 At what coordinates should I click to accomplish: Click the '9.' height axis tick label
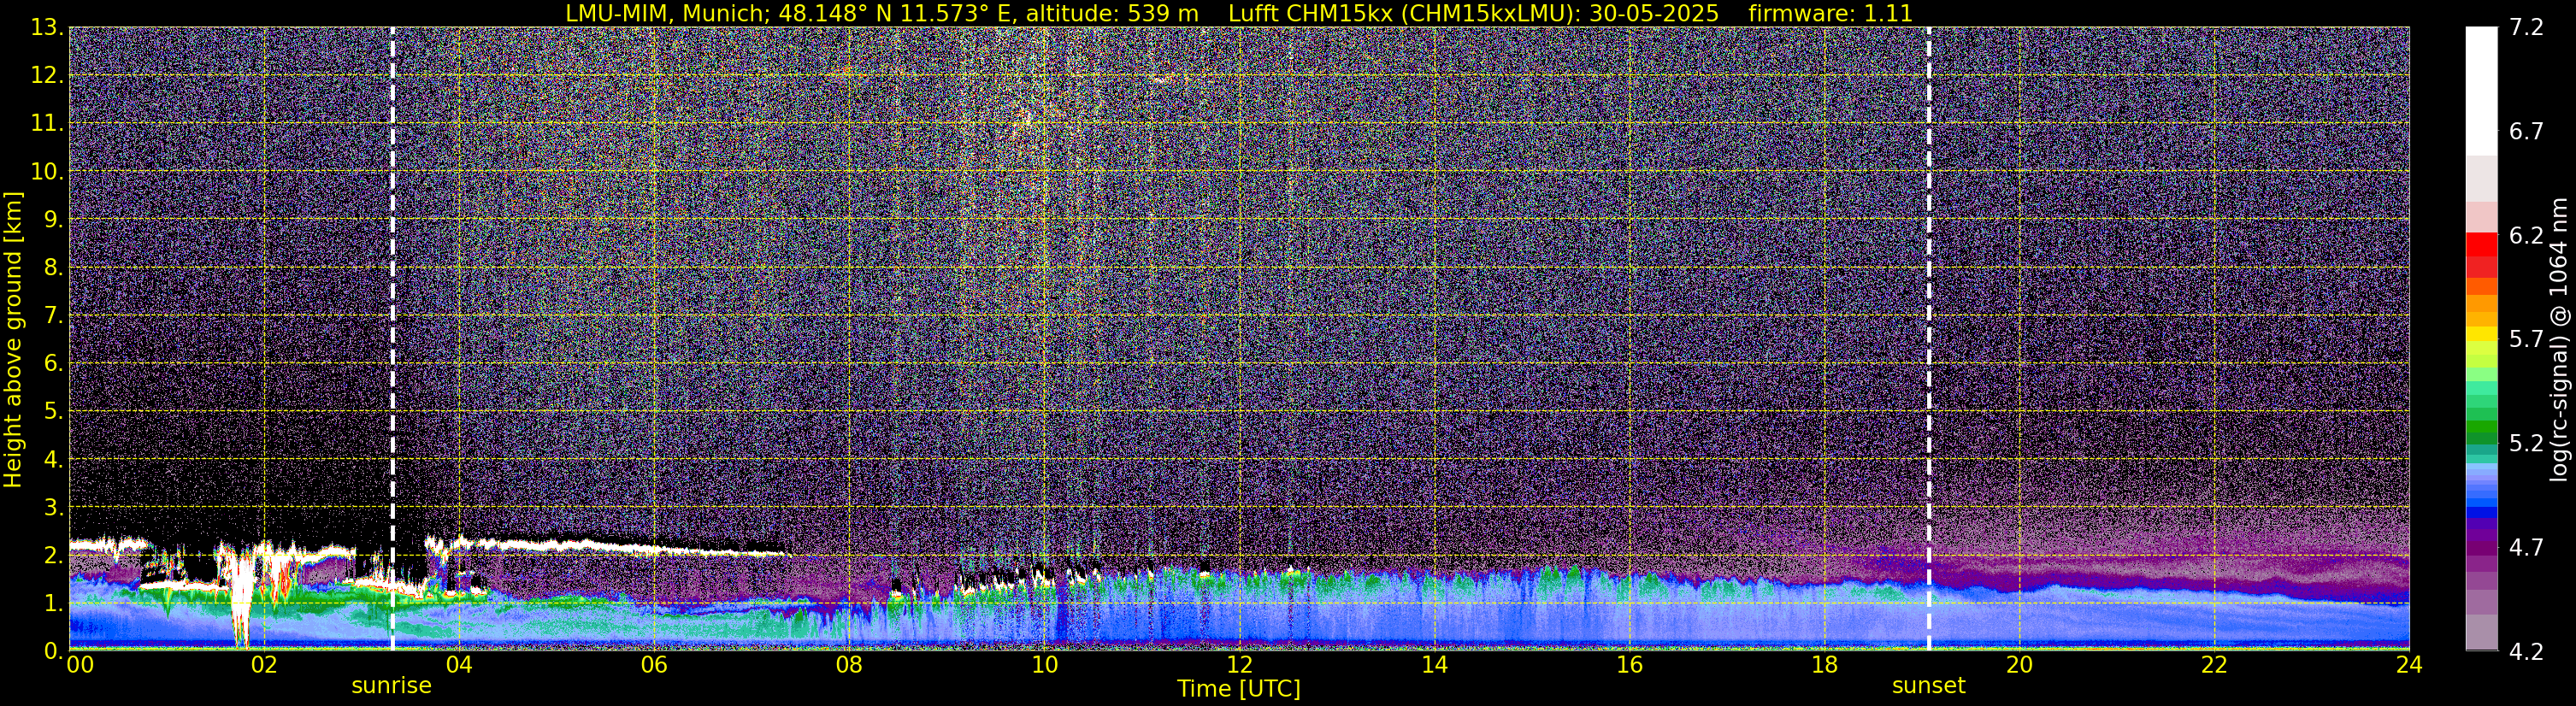(x=54, y=219)
